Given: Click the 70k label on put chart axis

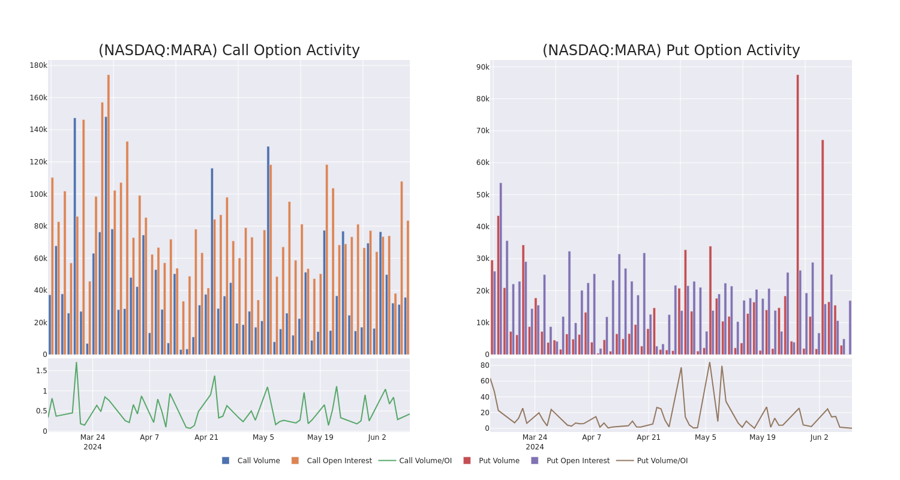Looking at the screenshot, I should click(x=483, y=131).
